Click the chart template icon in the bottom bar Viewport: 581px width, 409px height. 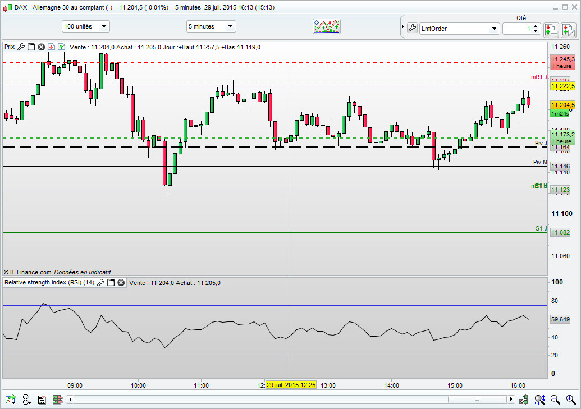(x=42, y=399)
